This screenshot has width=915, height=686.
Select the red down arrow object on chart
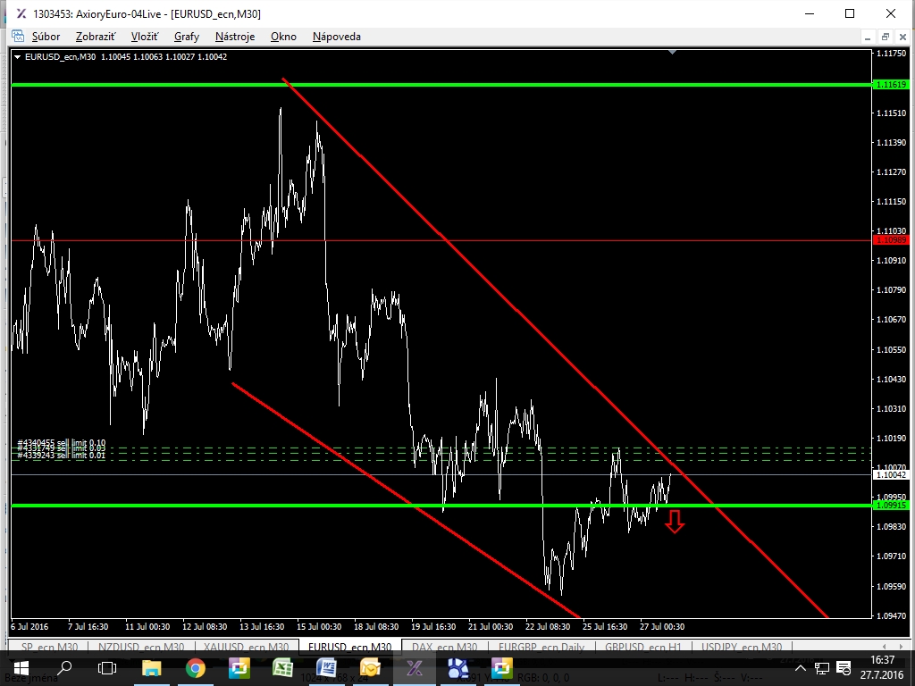pyautogui.click(x=675, y=522)
